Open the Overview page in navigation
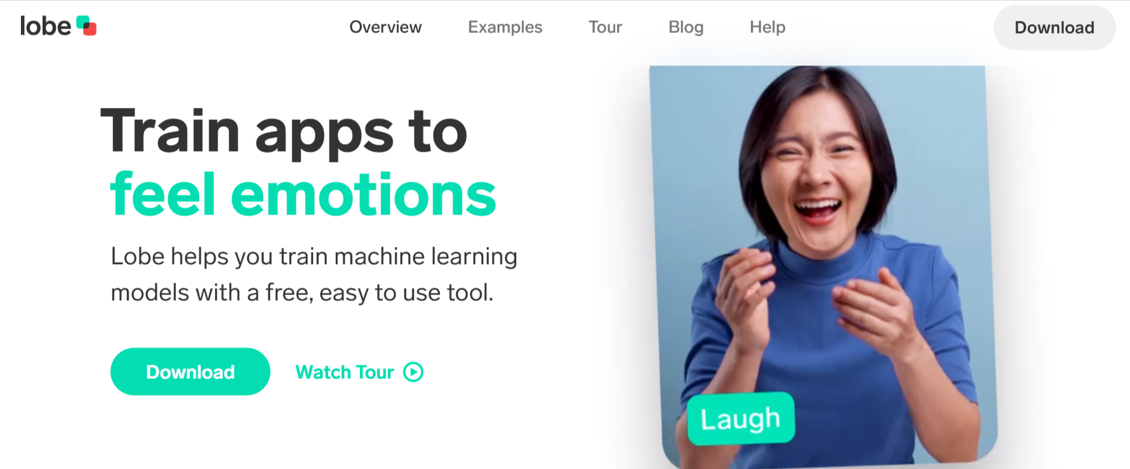The height and width of the screenshot is (469, 1130). pos(385,27)
